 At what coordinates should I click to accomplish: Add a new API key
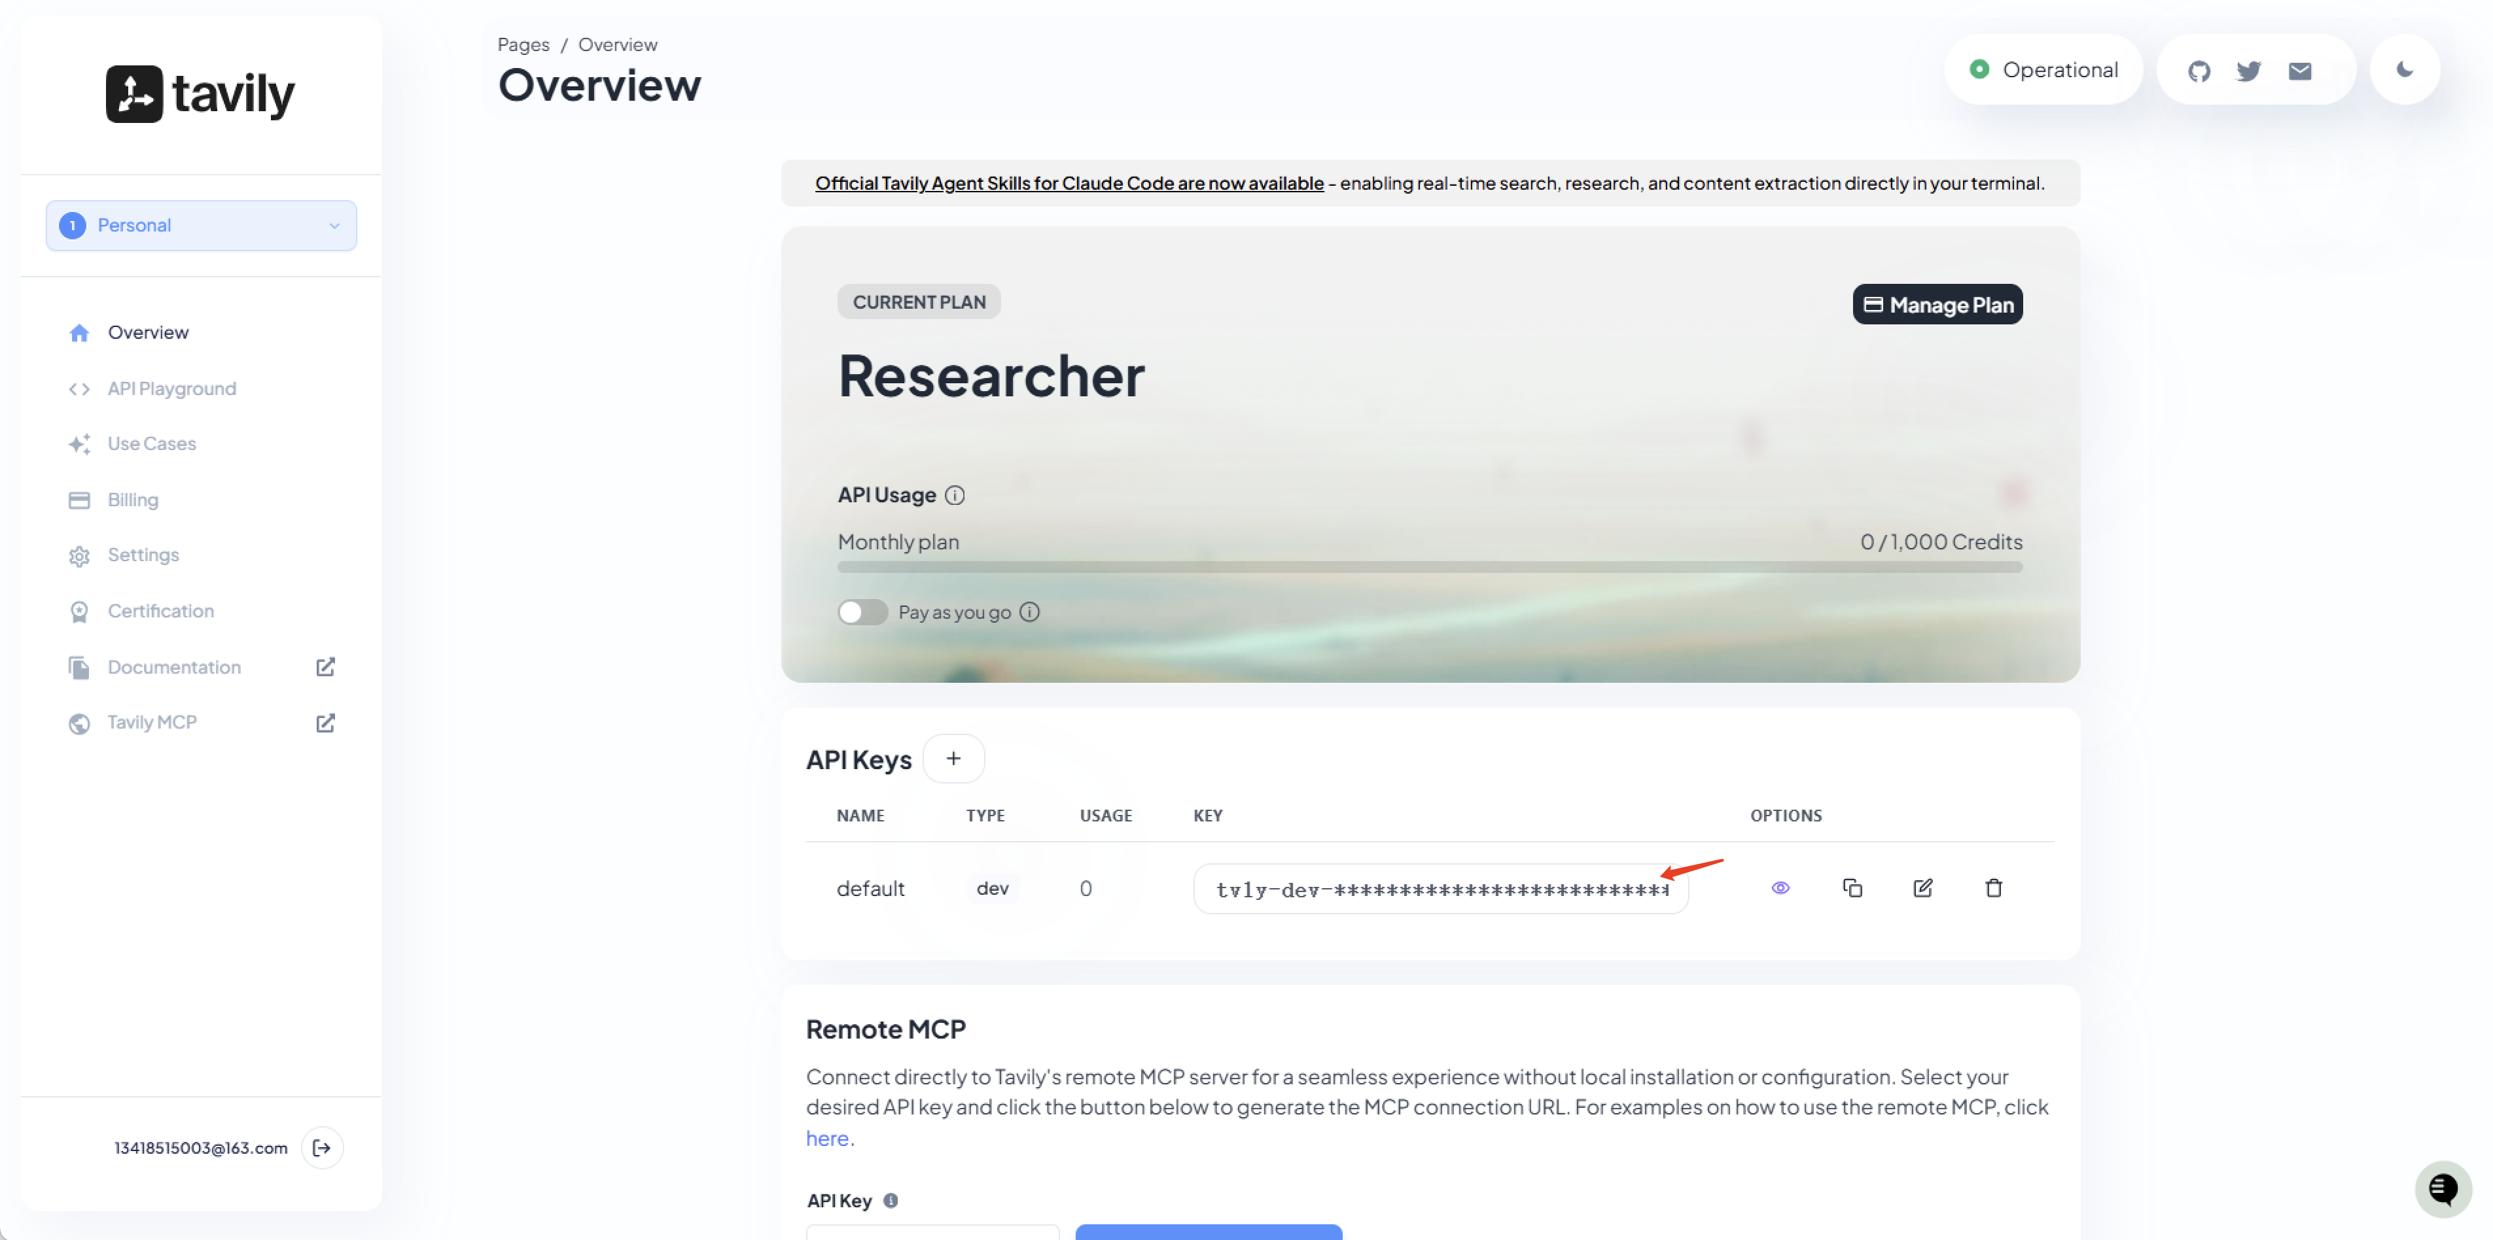coord(953,759)
